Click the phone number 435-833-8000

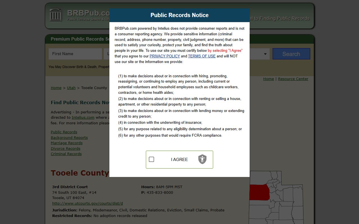click(x=160, y=192)
